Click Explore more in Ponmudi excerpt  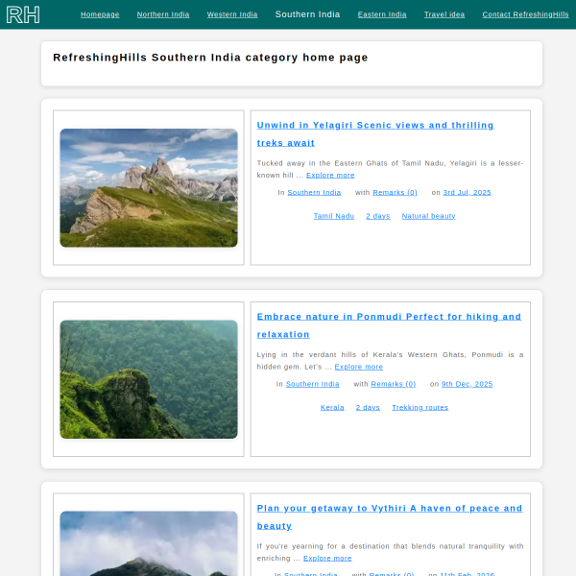(x=358, y=367)
